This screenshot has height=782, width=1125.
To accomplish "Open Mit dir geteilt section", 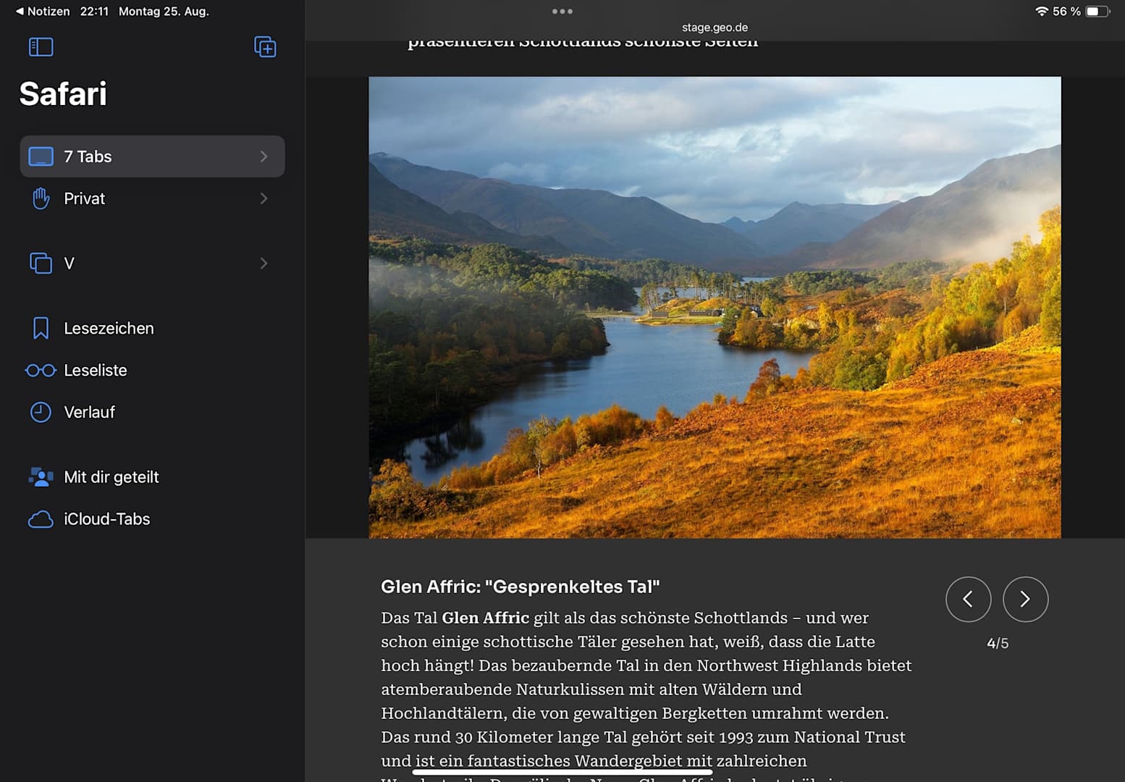I will pyautogui.click(x=111, y=477).
